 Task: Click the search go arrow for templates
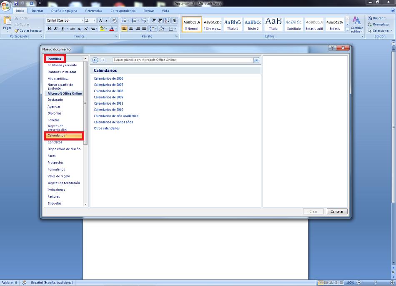point(256,60)
